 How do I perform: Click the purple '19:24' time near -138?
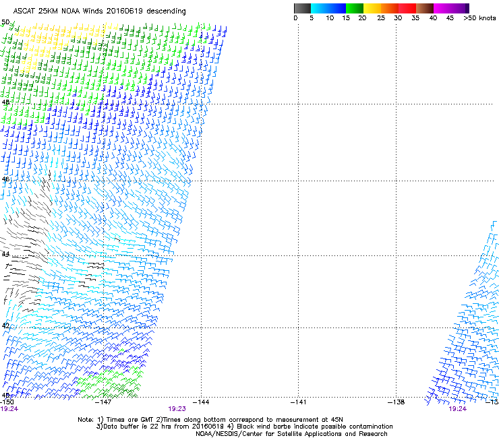457,409
